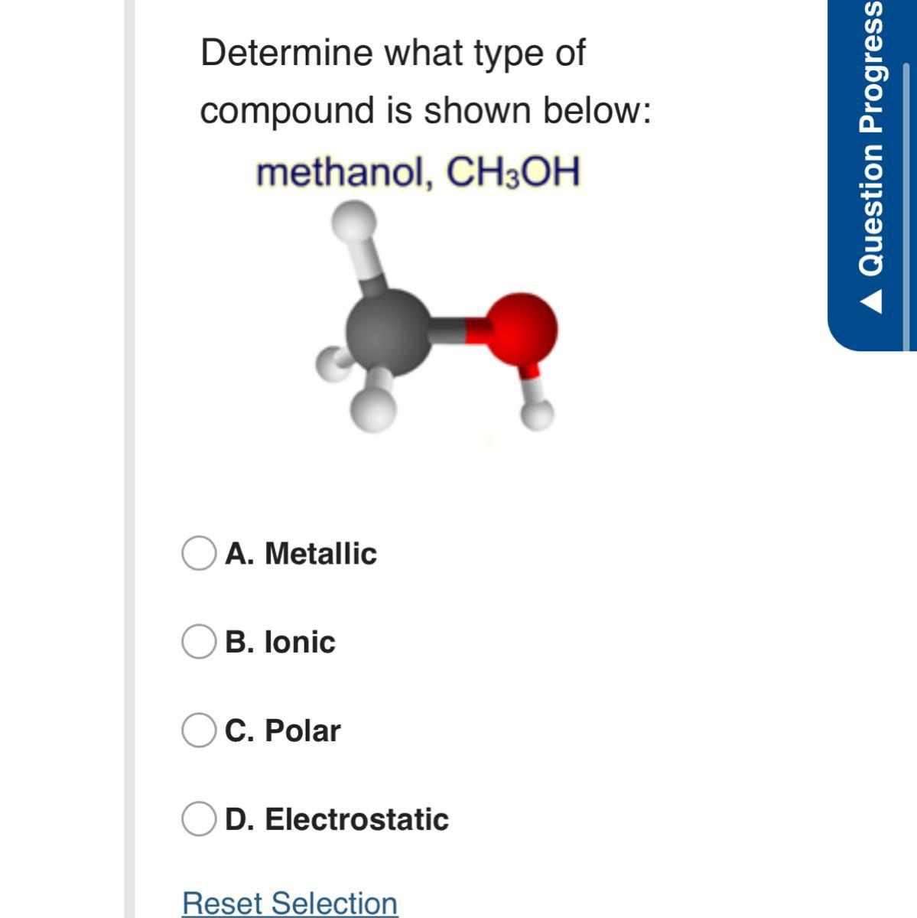
Task: Click the "A. Metallic" answer label text
Action: (301, 553)
